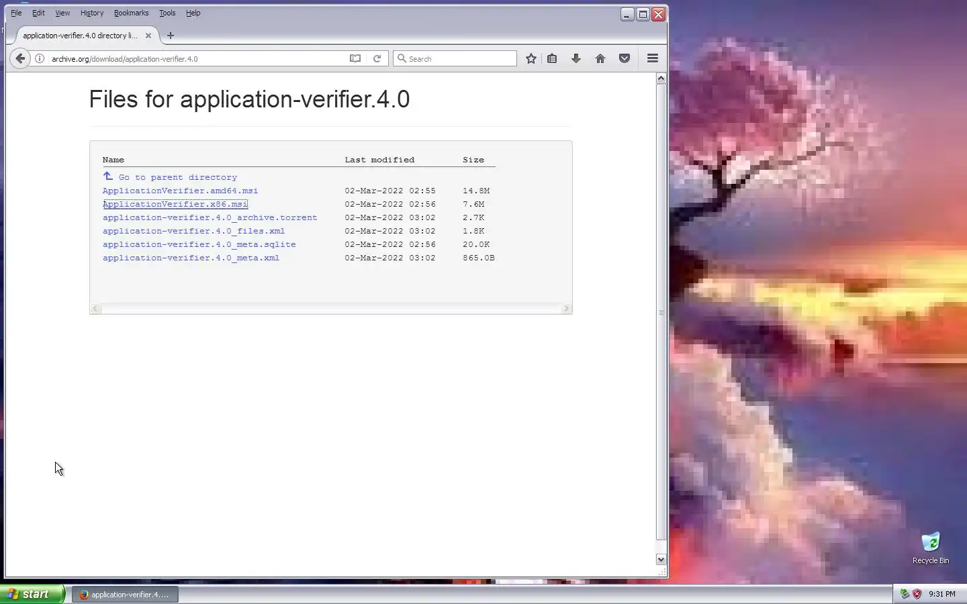The width and height of the screenshot is (967, 604).
Task: Reload the current page
Action: pos(377,58)
